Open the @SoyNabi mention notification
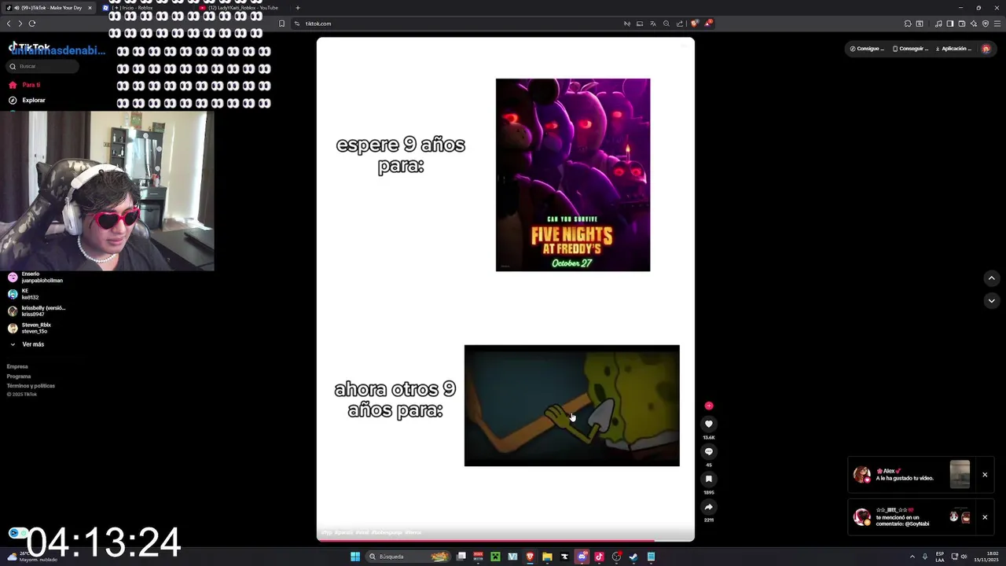Screen dimensions: 1006x566 click(921, 517)
